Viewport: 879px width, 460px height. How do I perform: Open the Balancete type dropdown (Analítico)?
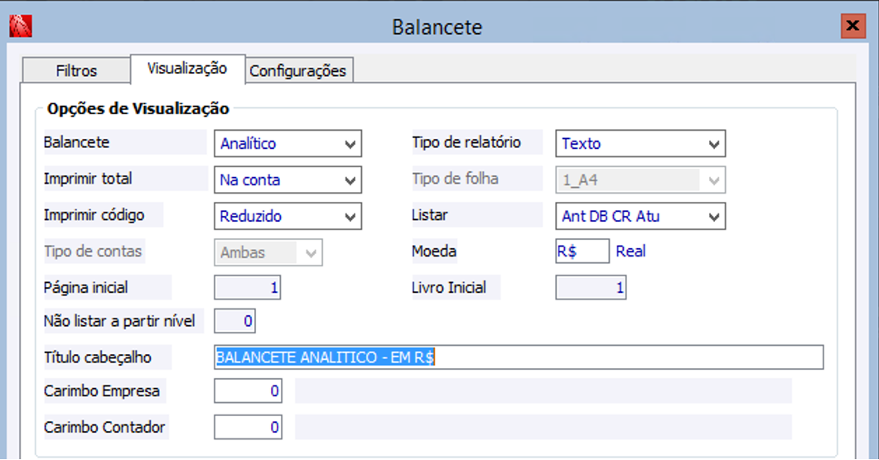point(287,143)
